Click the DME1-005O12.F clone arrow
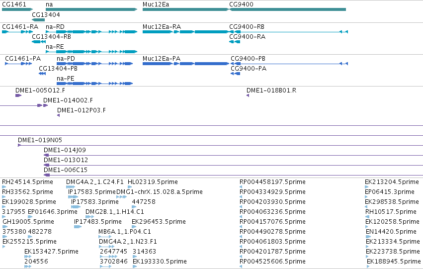The width and height of the screenshot is (423, 269). 18,95
